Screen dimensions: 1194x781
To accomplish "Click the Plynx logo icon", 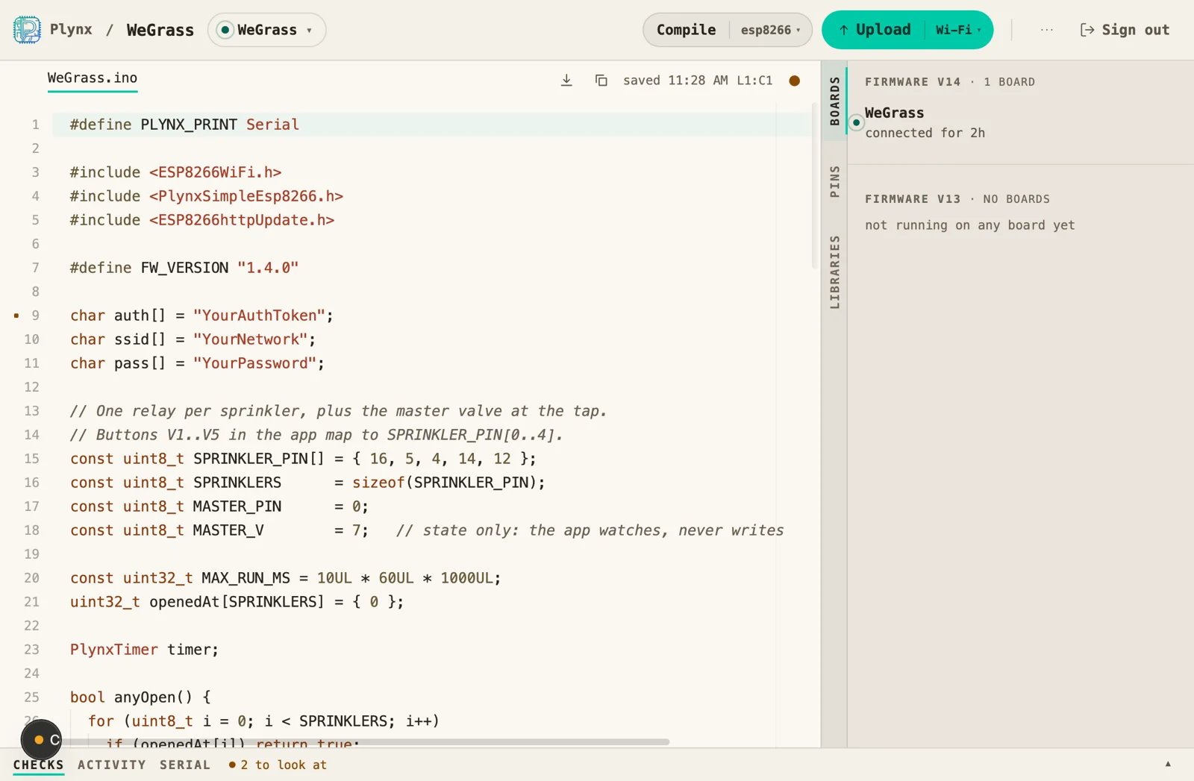I will [x=27, y=30].
